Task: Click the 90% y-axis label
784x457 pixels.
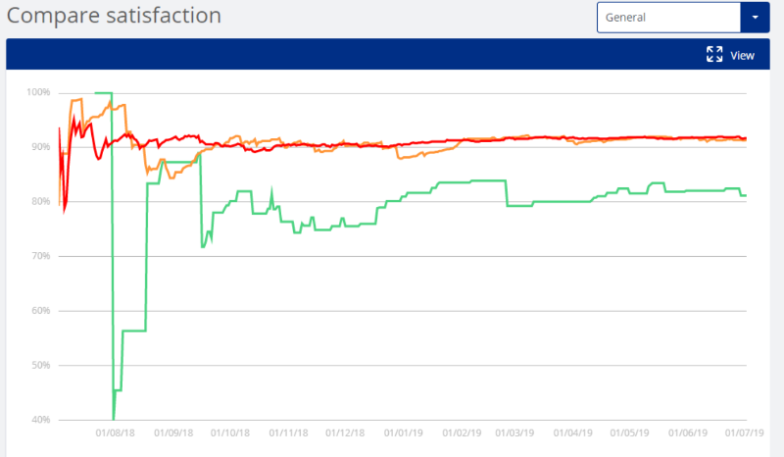Action: click(40, 147)
